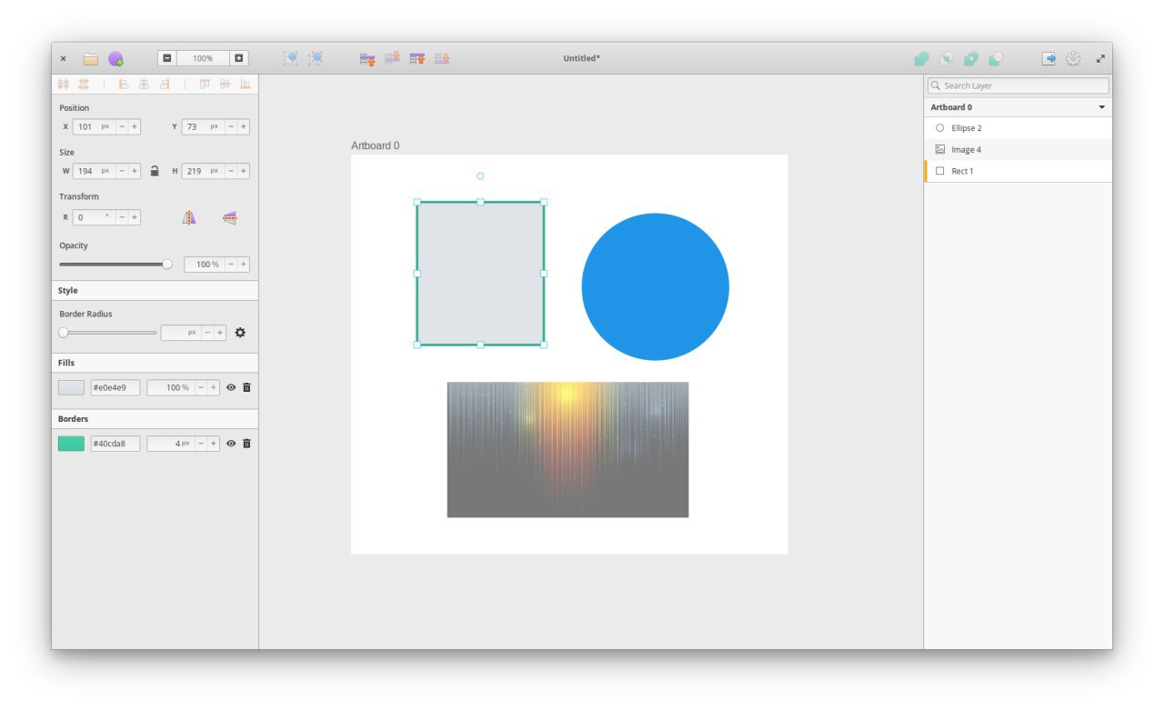Bring the layer to the top

(x=417, y=58)
